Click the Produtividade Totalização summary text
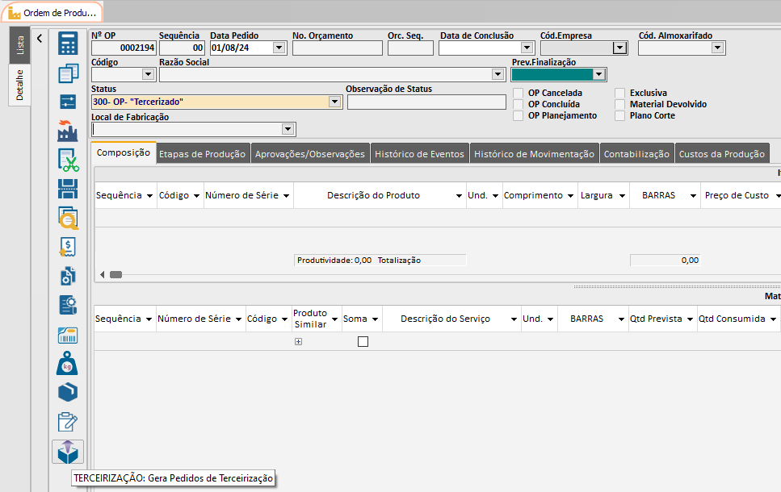The width and height of the screenshot is (781, 492). (x=380, y=261)
